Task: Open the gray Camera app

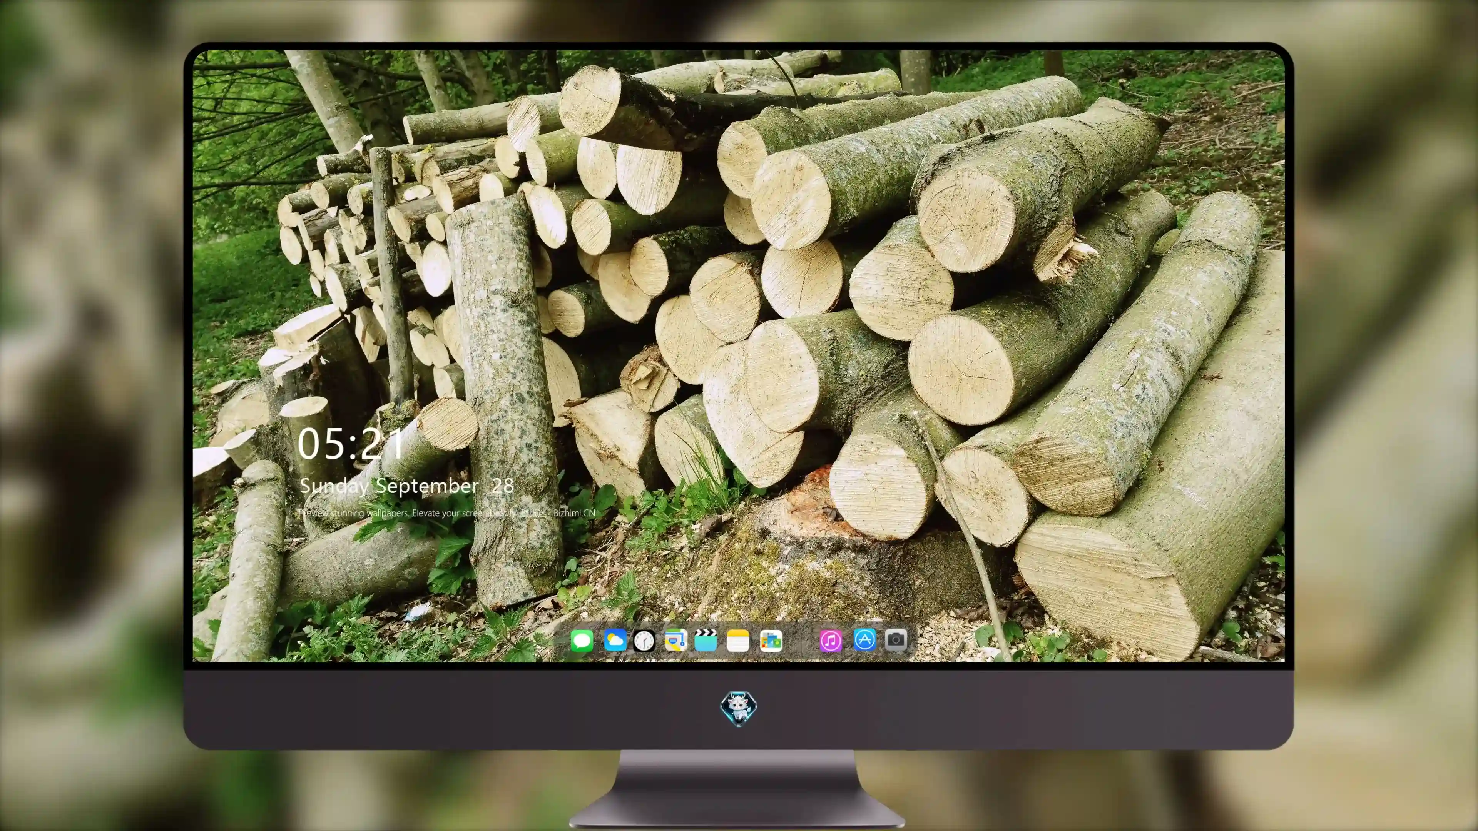Action: 896,639
